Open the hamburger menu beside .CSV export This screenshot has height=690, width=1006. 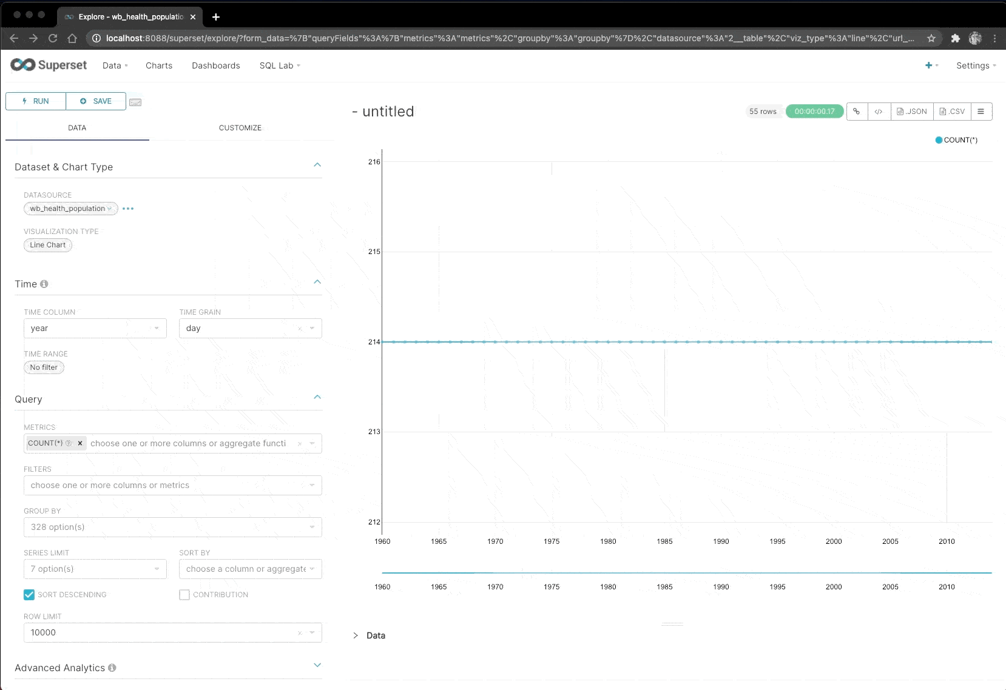[982, 111]
